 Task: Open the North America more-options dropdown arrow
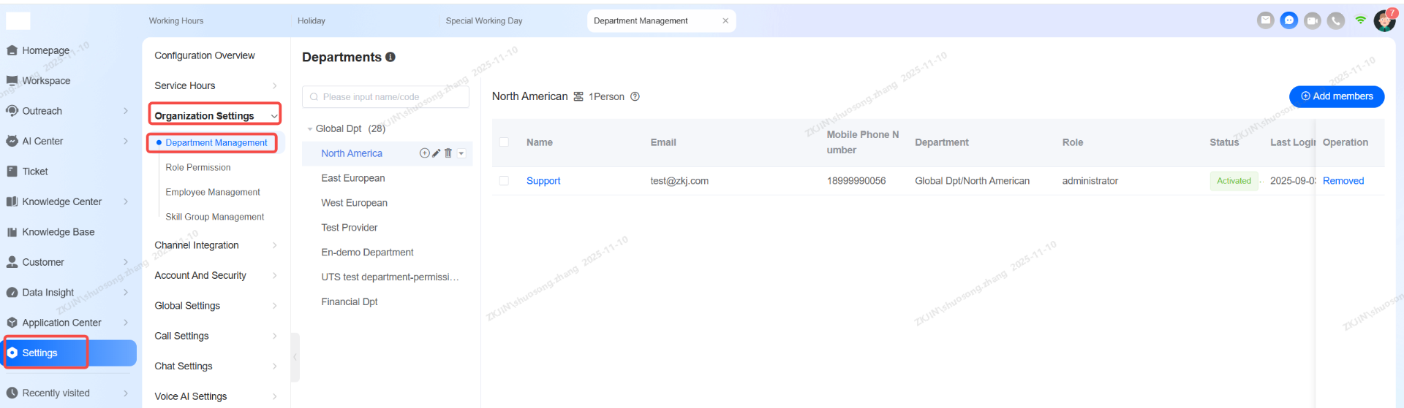(x=461, y=153)
